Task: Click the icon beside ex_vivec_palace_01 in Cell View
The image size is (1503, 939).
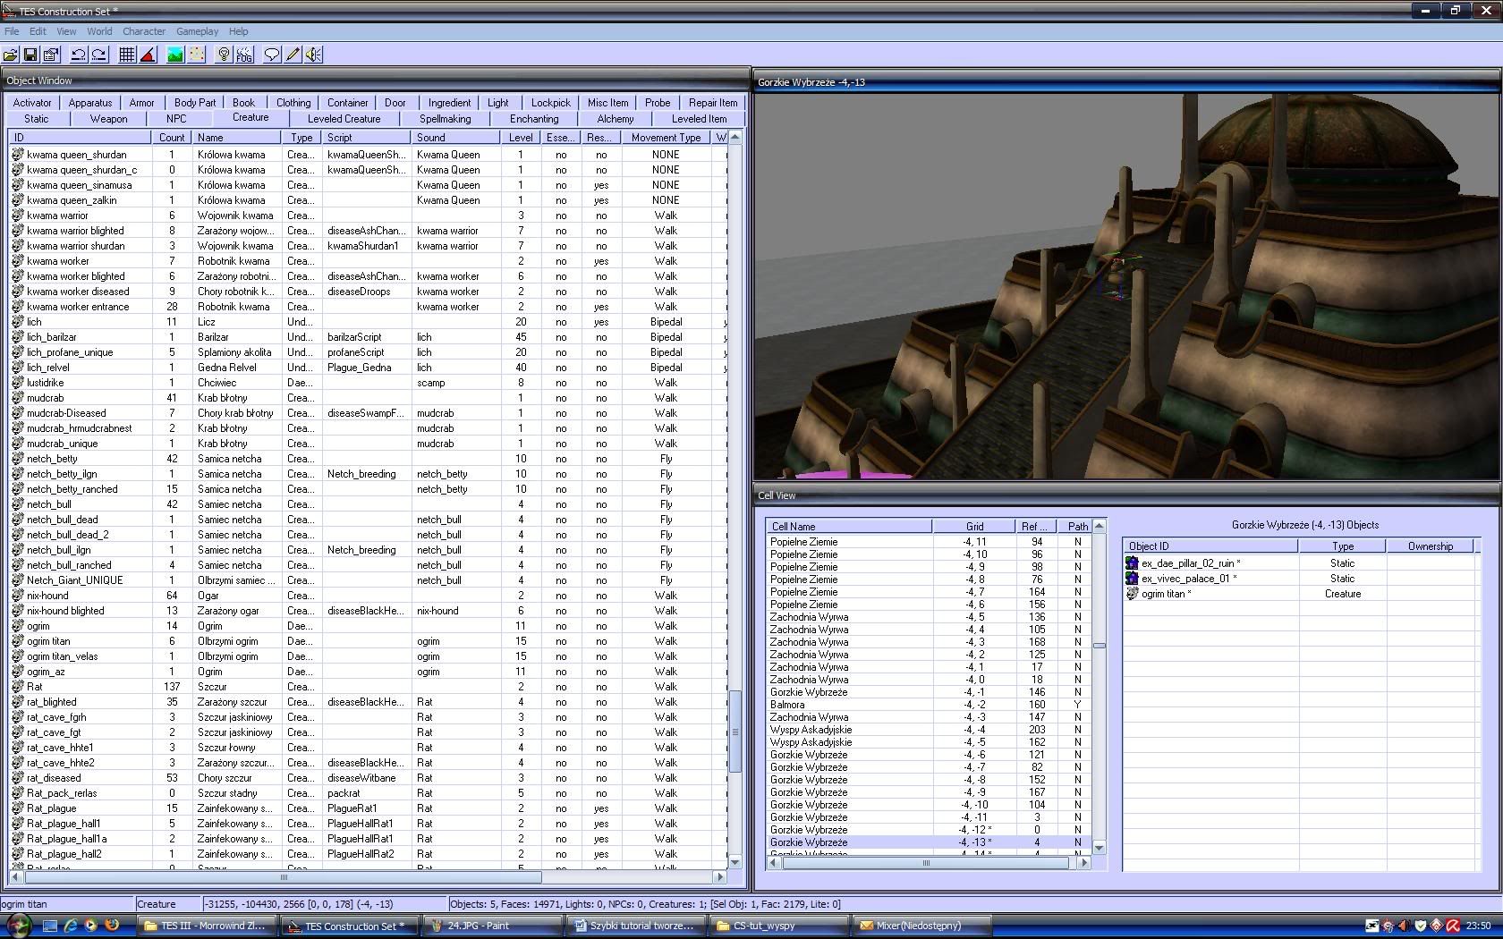Action: point(1132,579)
